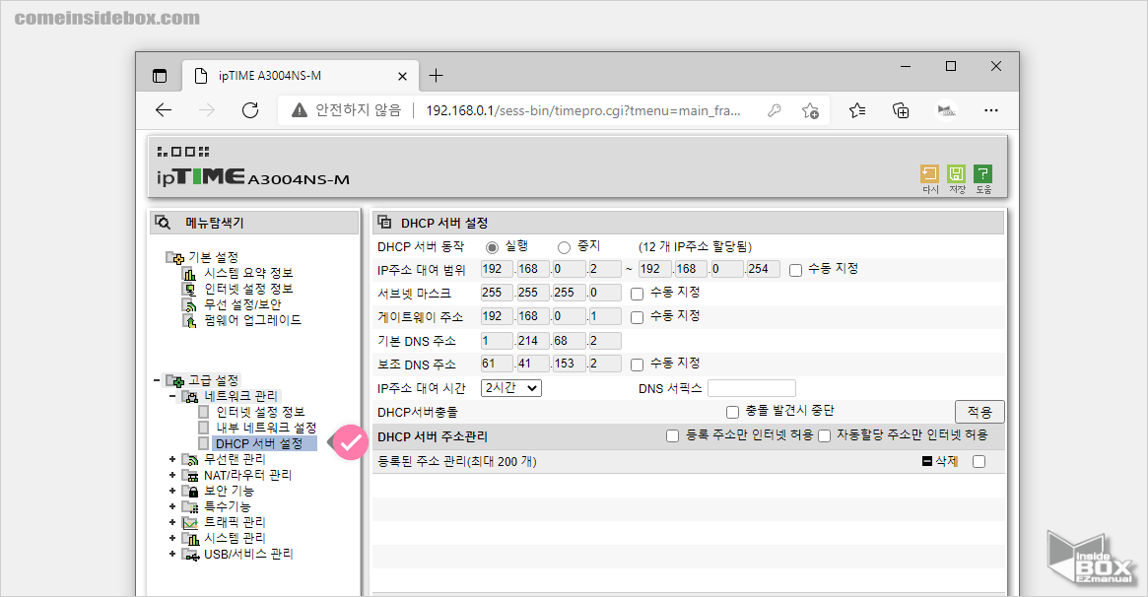Expand the 시스템 관리 tree node
Image resolution: width=1148 pixels, height=597 pixels.
[172, 539]
